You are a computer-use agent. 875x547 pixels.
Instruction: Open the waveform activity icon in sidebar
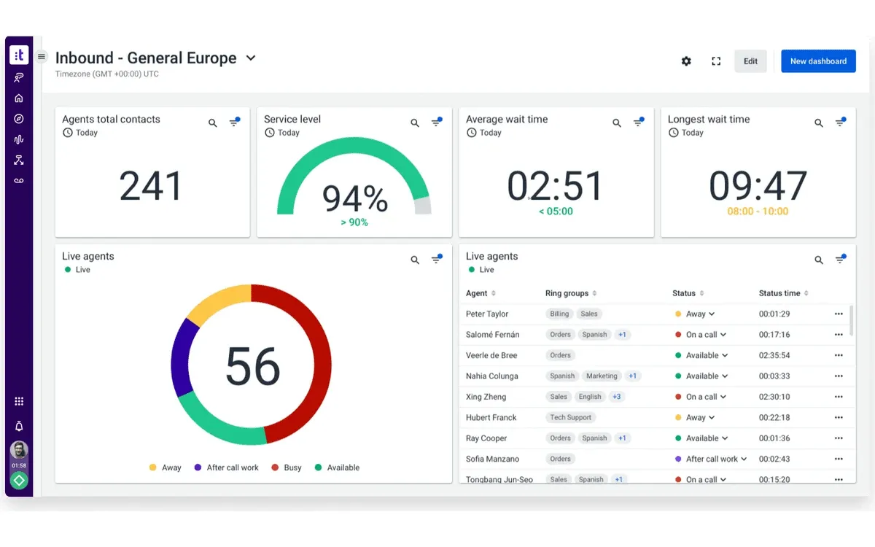coord(19,139)
